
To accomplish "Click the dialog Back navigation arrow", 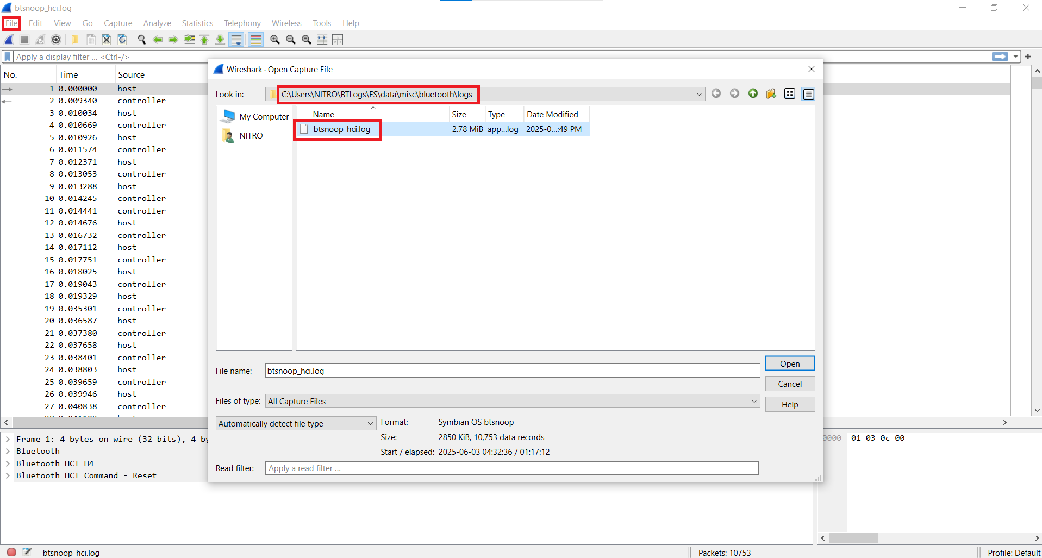I will (x=716, y=93).
